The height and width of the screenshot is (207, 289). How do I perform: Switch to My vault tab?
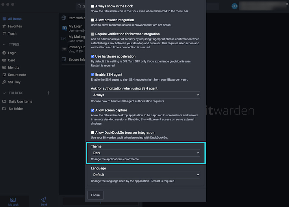13,201
